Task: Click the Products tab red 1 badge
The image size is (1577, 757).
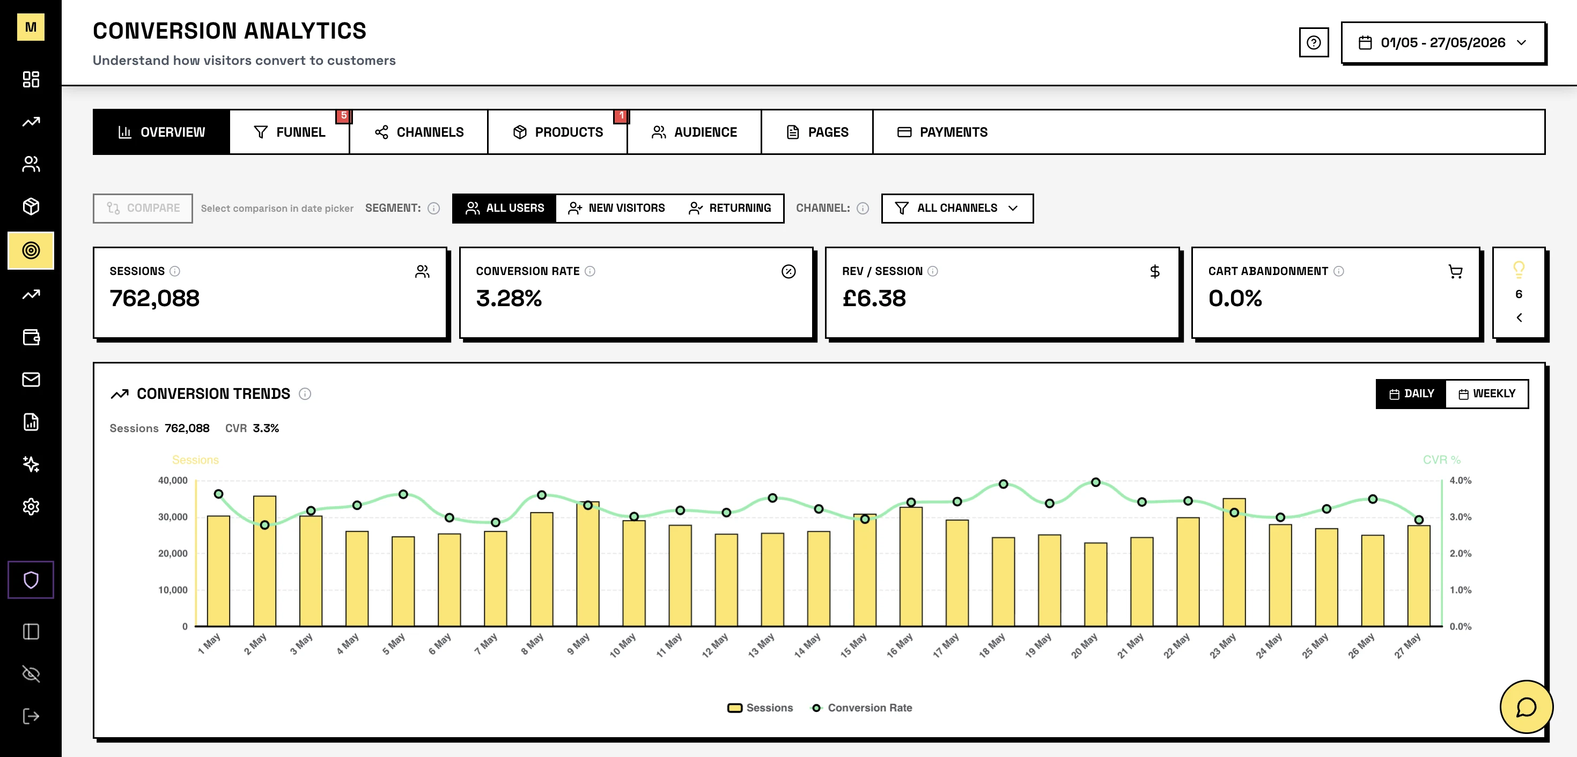Action: click(621, 116)
